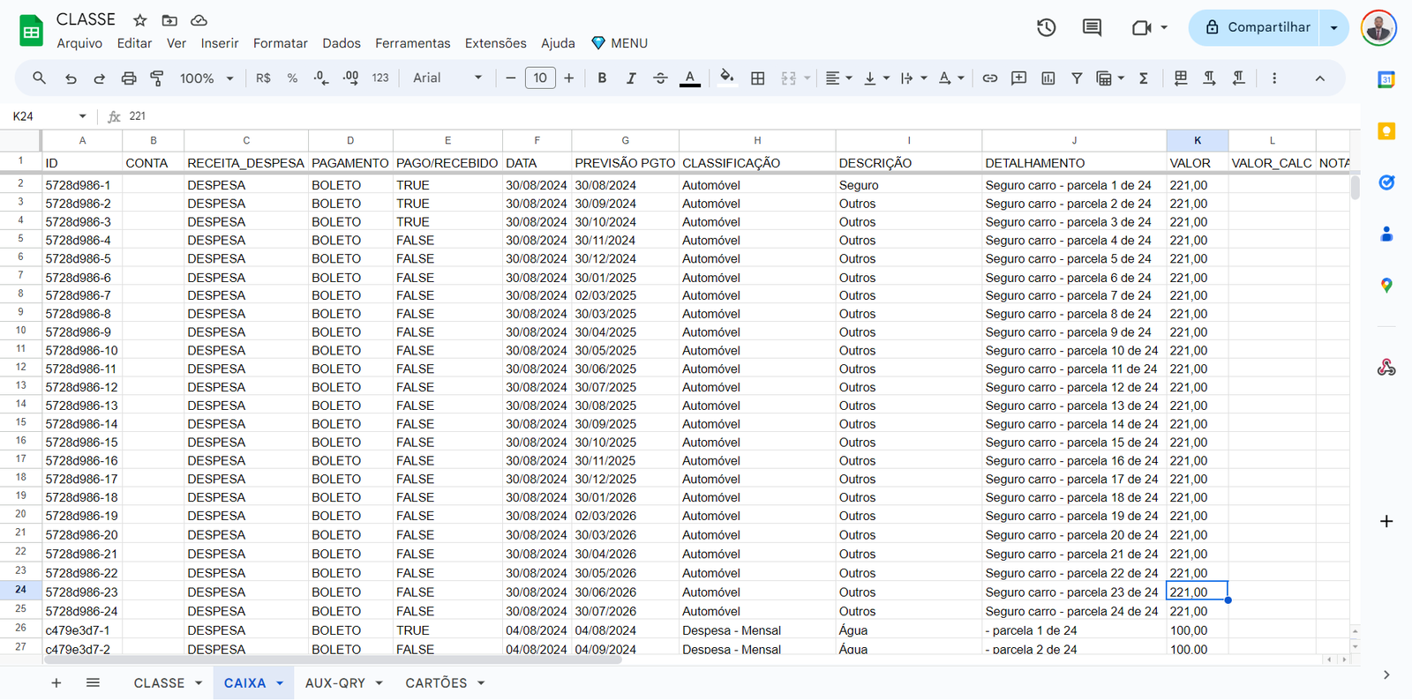Viewport: 1412px width, 700px height.
Task: Undo the last action
Action: pyautogui.click(x=71, y=78)
